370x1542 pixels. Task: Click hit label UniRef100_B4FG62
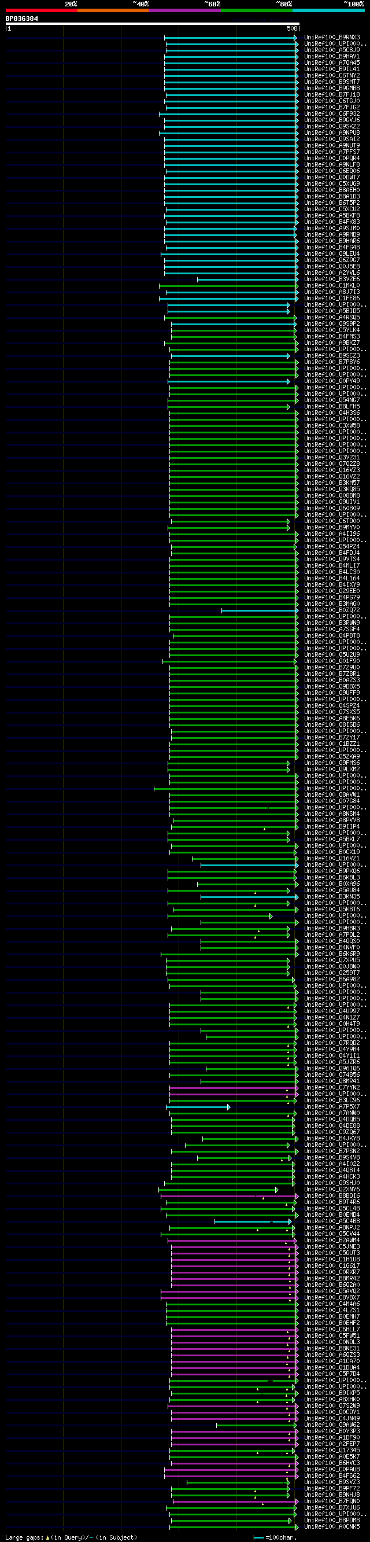pyautogui.click(x=332, y=1475)
